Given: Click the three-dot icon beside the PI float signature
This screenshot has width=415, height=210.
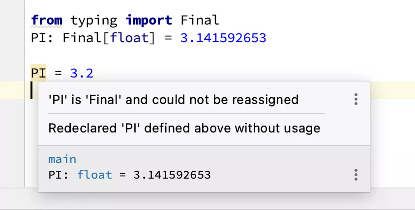Looking at the screenshot, I should (356, 175).
